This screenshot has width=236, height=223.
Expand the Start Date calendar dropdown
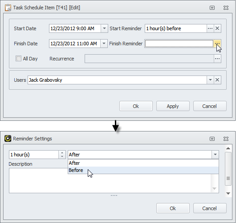coord(104,28)
